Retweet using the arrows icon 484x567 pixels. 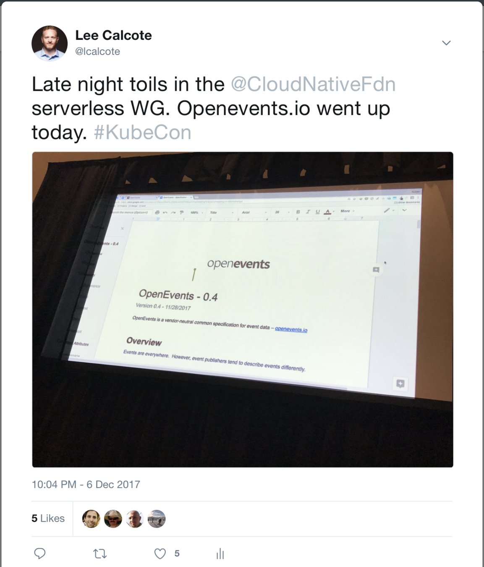pyautogui.click(x=100, y=554)
